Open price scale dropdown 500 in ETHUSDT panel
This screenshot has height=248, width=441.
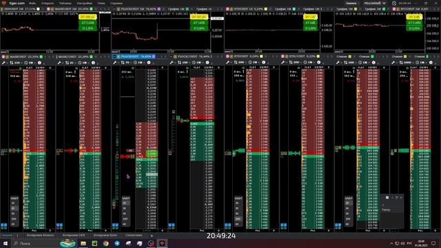point(240,63)
